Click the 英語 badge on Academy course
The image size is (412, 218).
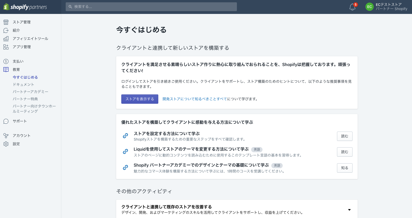277,166
